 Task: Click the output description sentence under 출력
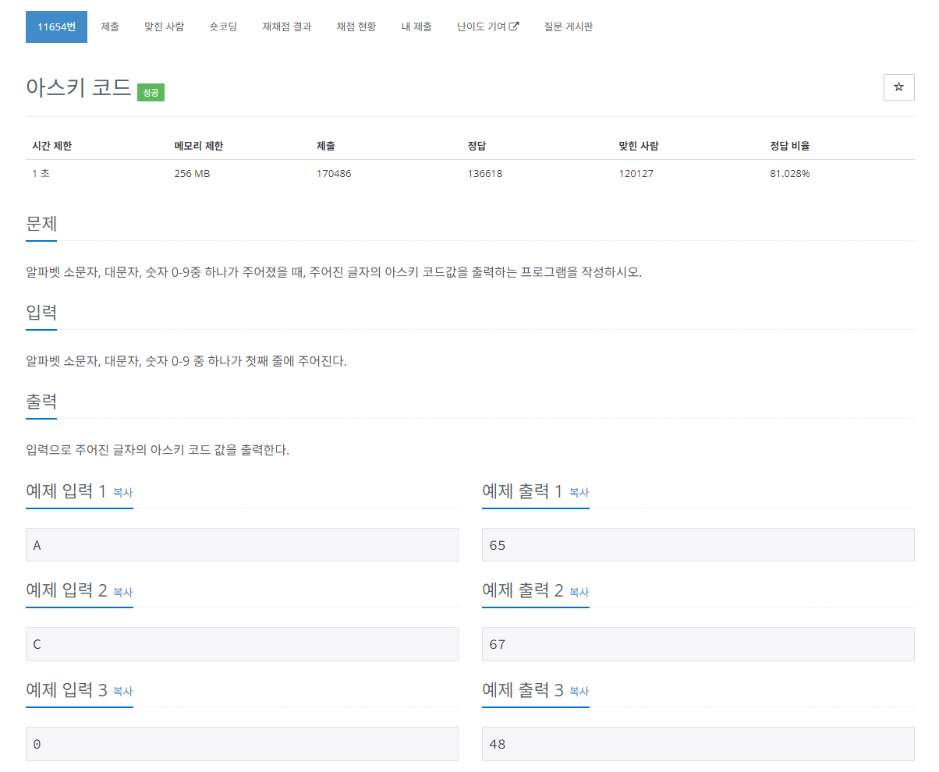point(158,450)
